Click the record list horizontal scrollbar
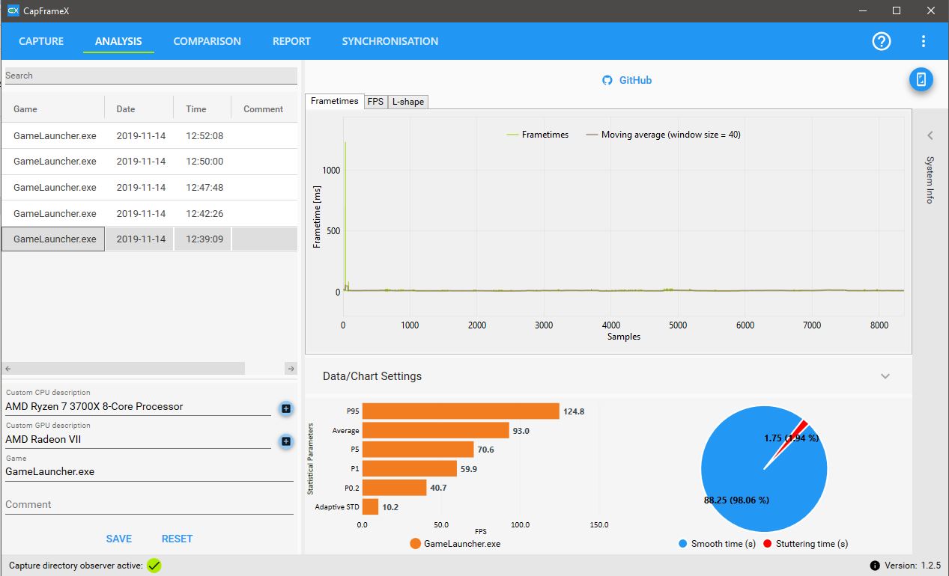949x576 pixels. 129,369
